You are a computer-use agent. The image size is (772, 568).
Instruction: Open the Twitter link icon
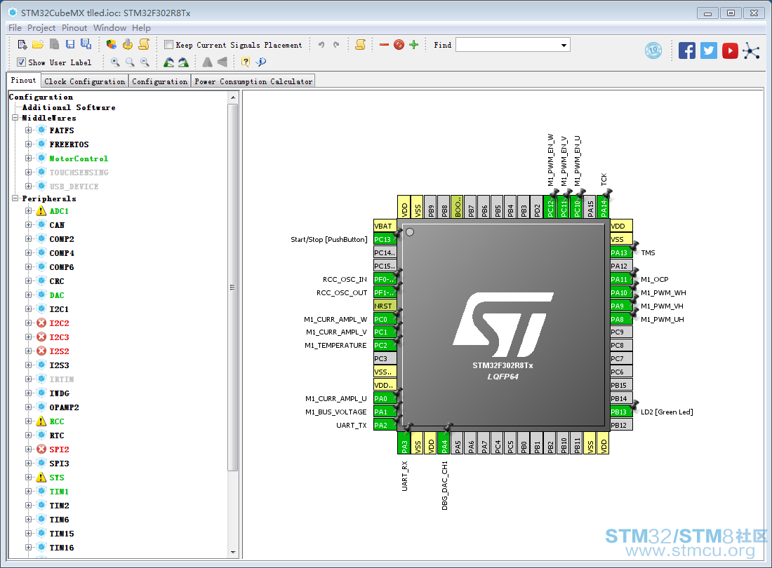(709, 50)
